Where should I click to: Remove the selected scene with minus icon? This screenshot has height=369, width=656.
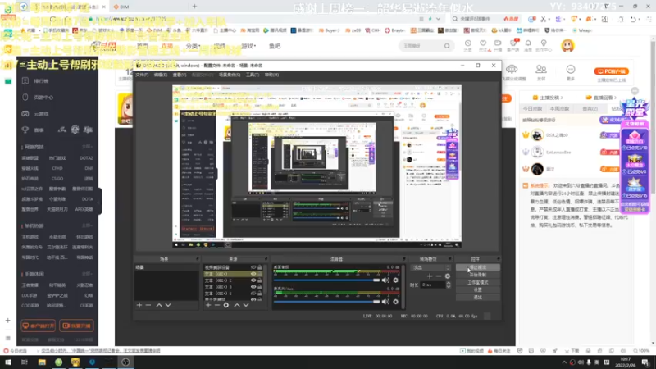[148, 305]
